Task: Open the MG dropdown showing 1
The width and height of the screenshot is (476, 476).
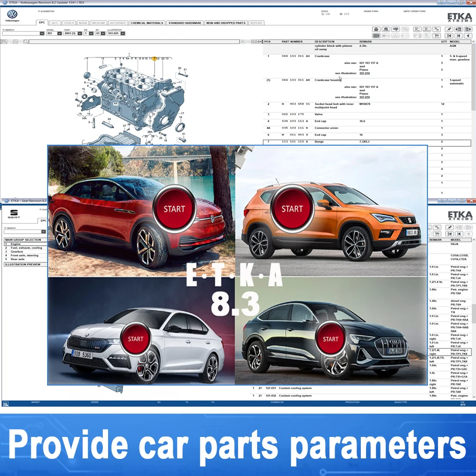Action: [x=91, y=33]
